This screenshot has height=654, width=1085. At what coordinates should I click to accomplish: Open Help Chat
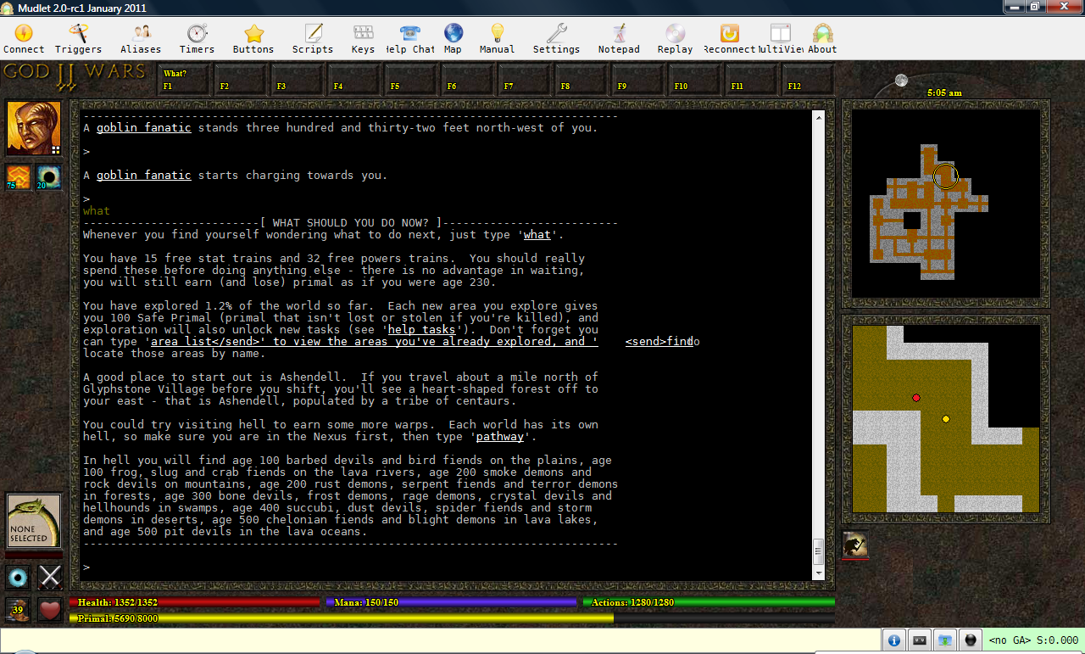point(410,39)
